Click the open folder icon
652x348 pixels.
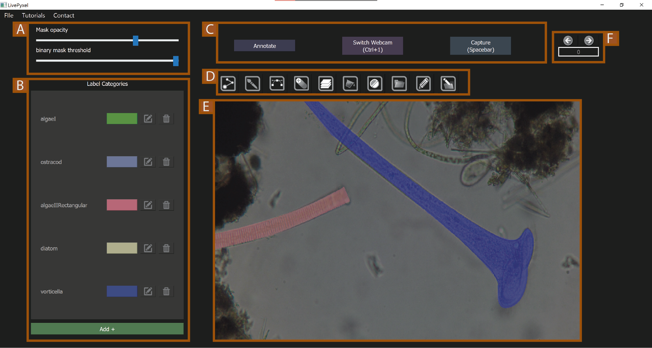coord(399,84)
